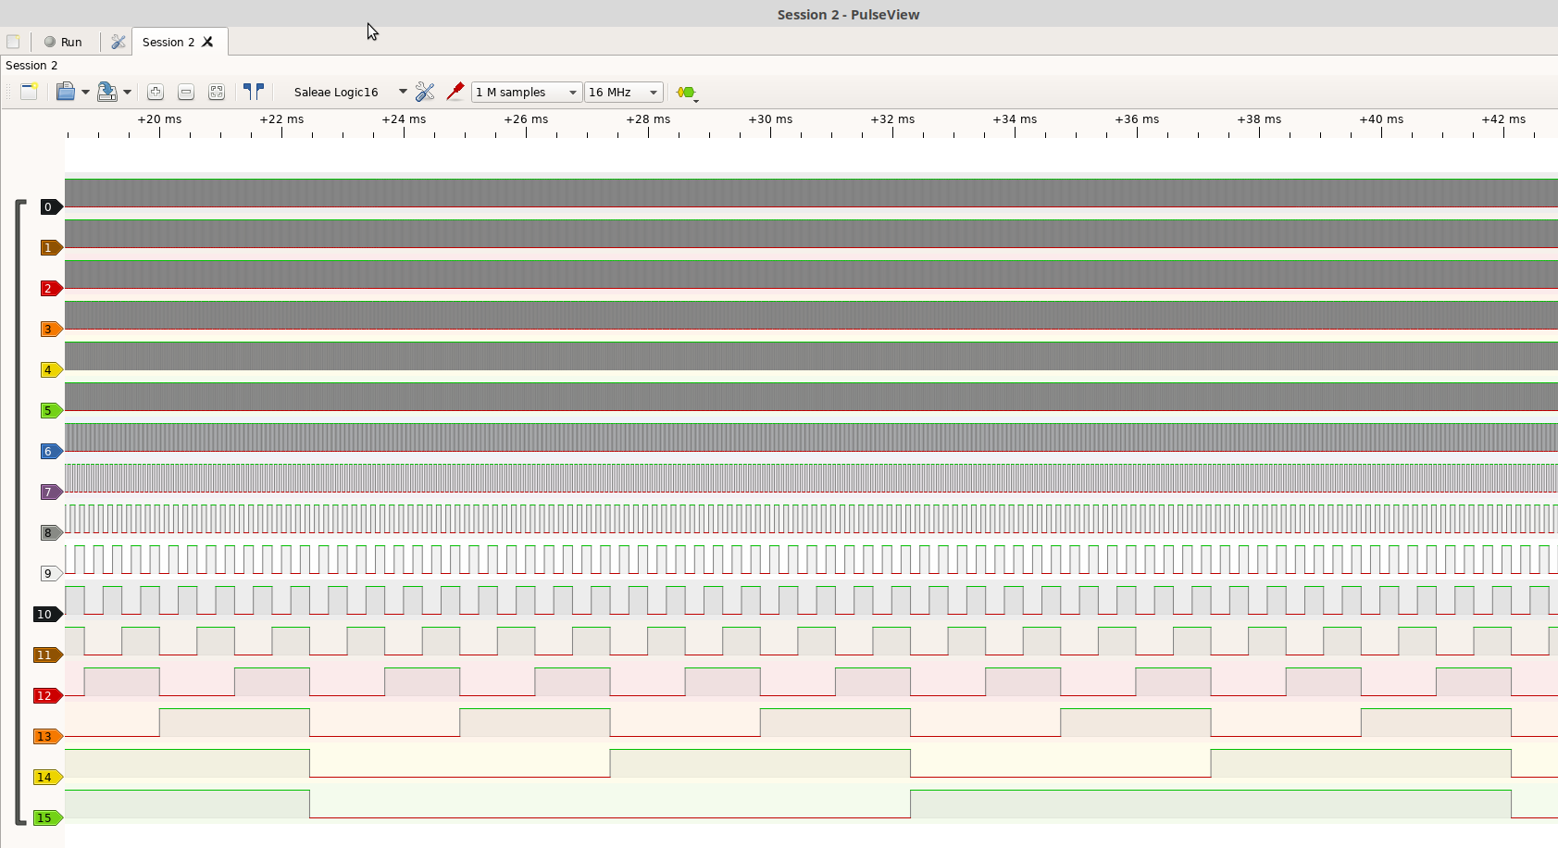Select channel 9 white label
This screenshot has width=1558, height=848.
(51, 573)
